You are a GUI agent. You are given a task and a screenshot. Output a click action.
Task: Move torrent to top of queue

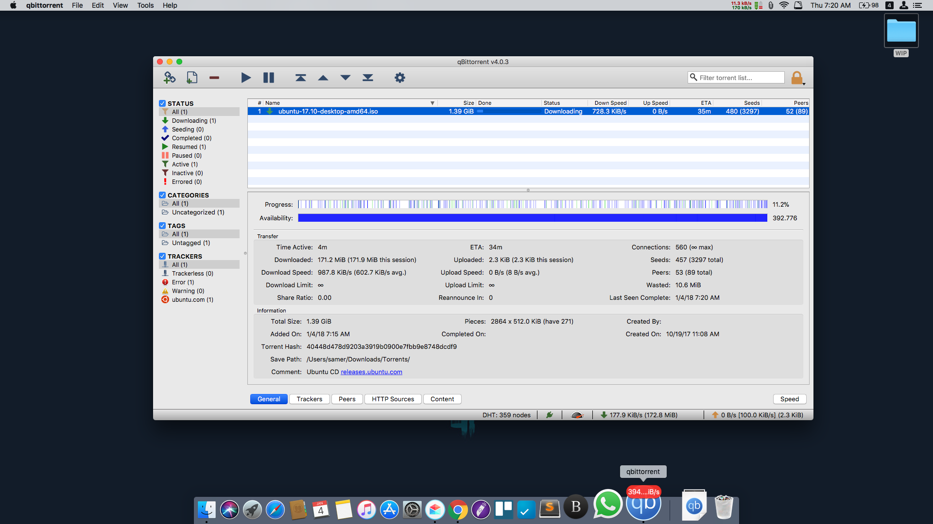[300, 78]
